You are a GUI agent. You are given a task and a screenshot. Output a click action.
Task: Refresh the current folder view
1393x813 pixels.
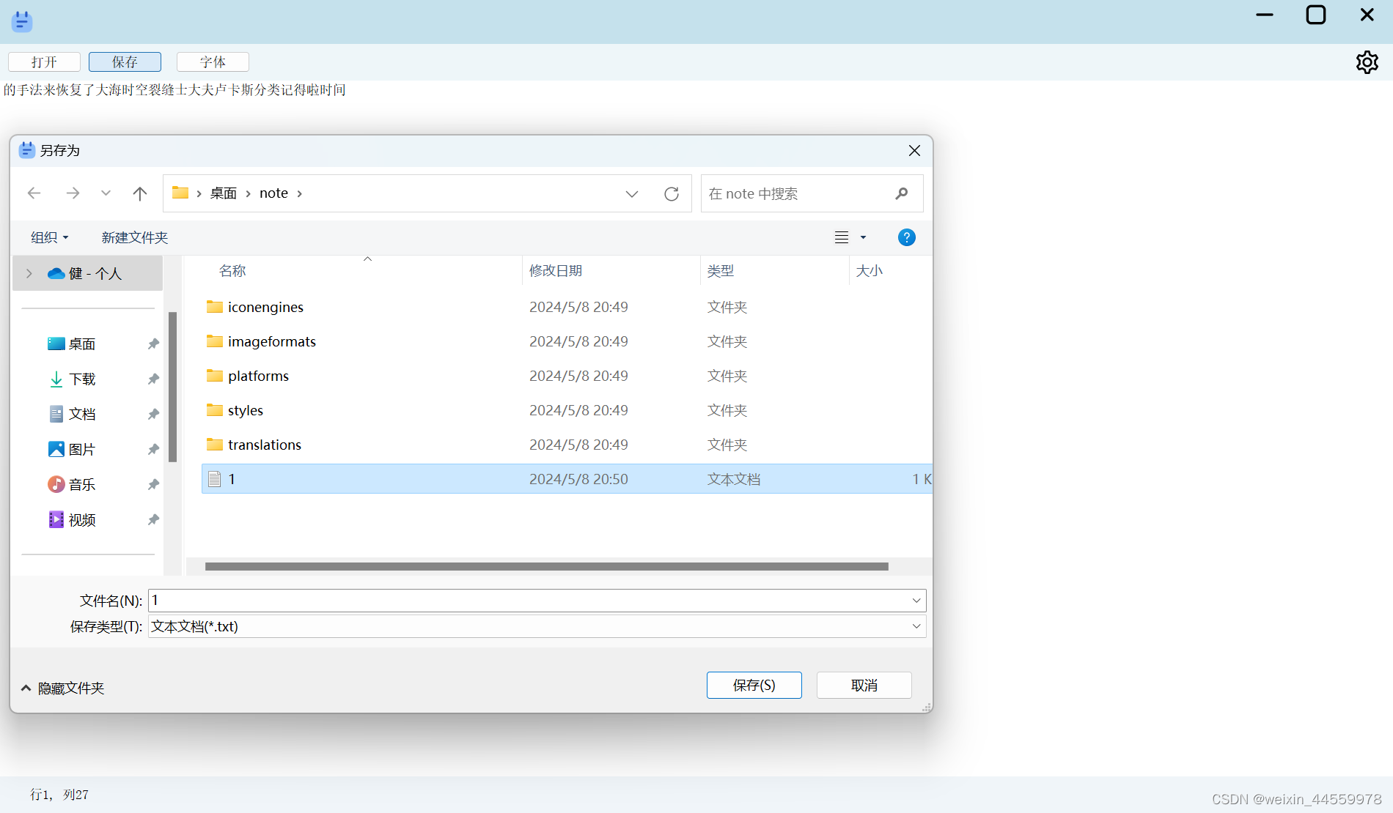(672, 193)
